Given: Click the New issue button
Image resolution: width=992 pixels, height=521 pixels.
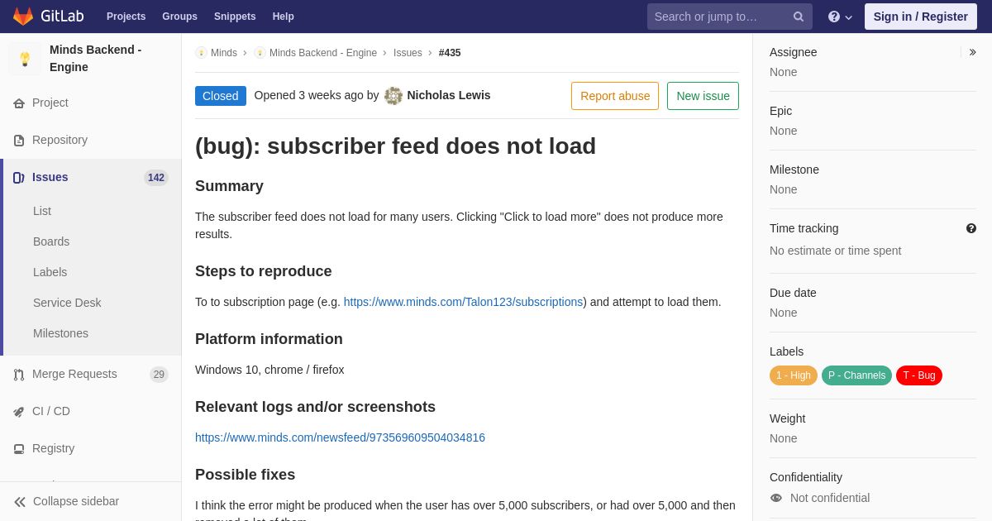Looking at the screenshot, I should click(x=703, y=96).
